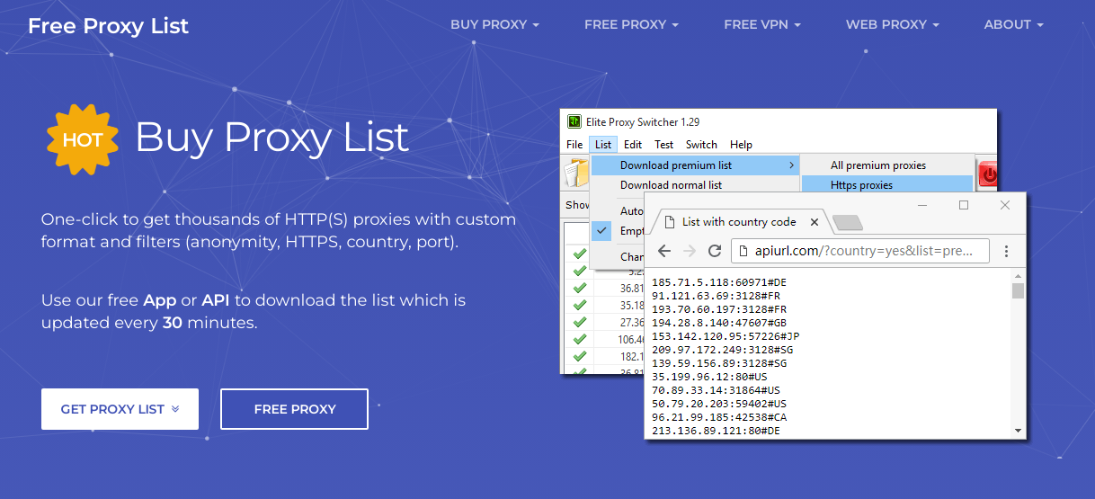The height and width of the screenshot is (499, 1095).
Task: Click the proxy line '153.142.120.95:57226#JP'
Action: pos(726,336)
